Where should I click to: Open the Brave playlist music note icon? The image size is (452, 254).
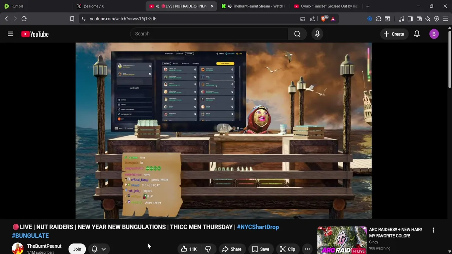coord(402,19)
